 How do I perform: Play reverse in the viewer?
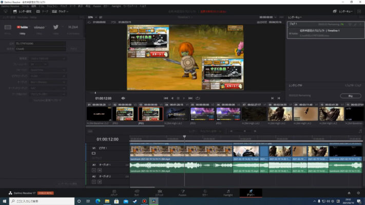point(172,98)
